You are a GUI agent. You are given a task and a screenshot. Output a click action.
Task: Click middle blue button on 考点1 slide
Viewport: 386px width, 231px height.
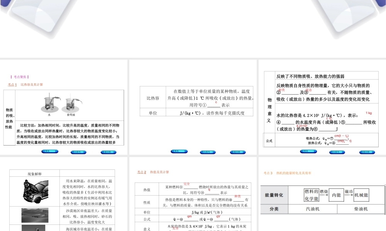[x=78, y=152]
